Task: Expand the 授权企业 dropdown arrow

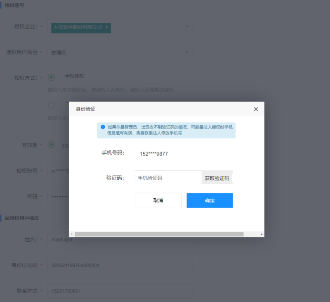Action: coord(186,27)
